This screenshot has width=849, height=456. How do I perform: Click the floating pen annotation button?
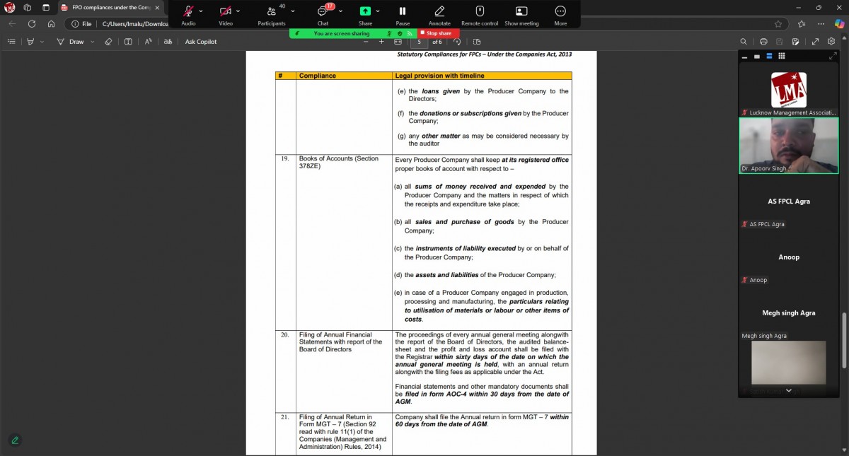click(x=15, y=440)
